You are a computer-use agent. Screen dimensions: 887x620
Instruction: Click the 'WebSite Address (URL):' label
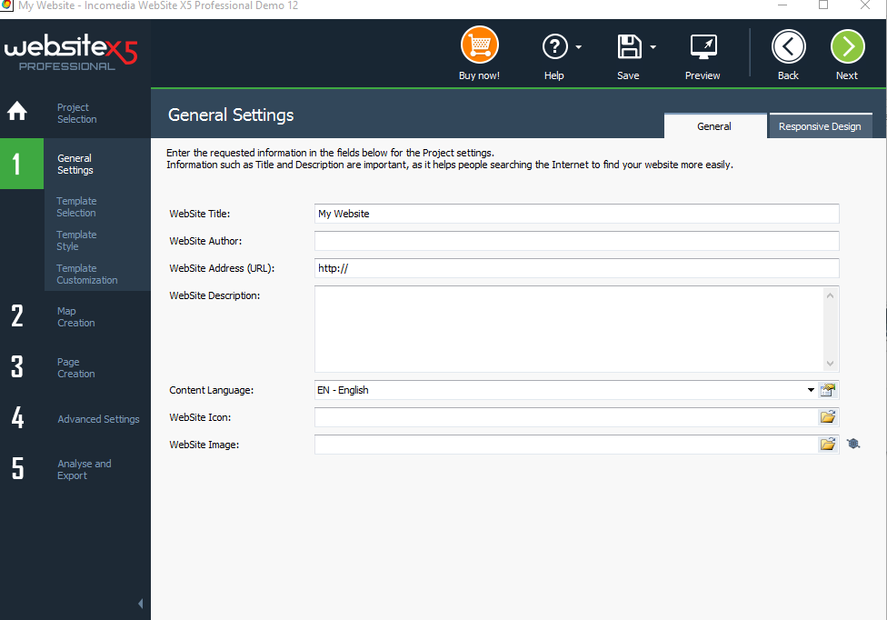click(222, 268)
